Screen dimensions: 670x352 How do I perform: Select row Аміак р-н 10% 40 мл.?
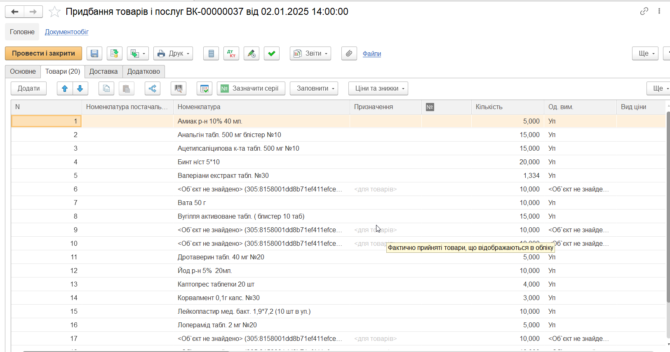(338, 121)
